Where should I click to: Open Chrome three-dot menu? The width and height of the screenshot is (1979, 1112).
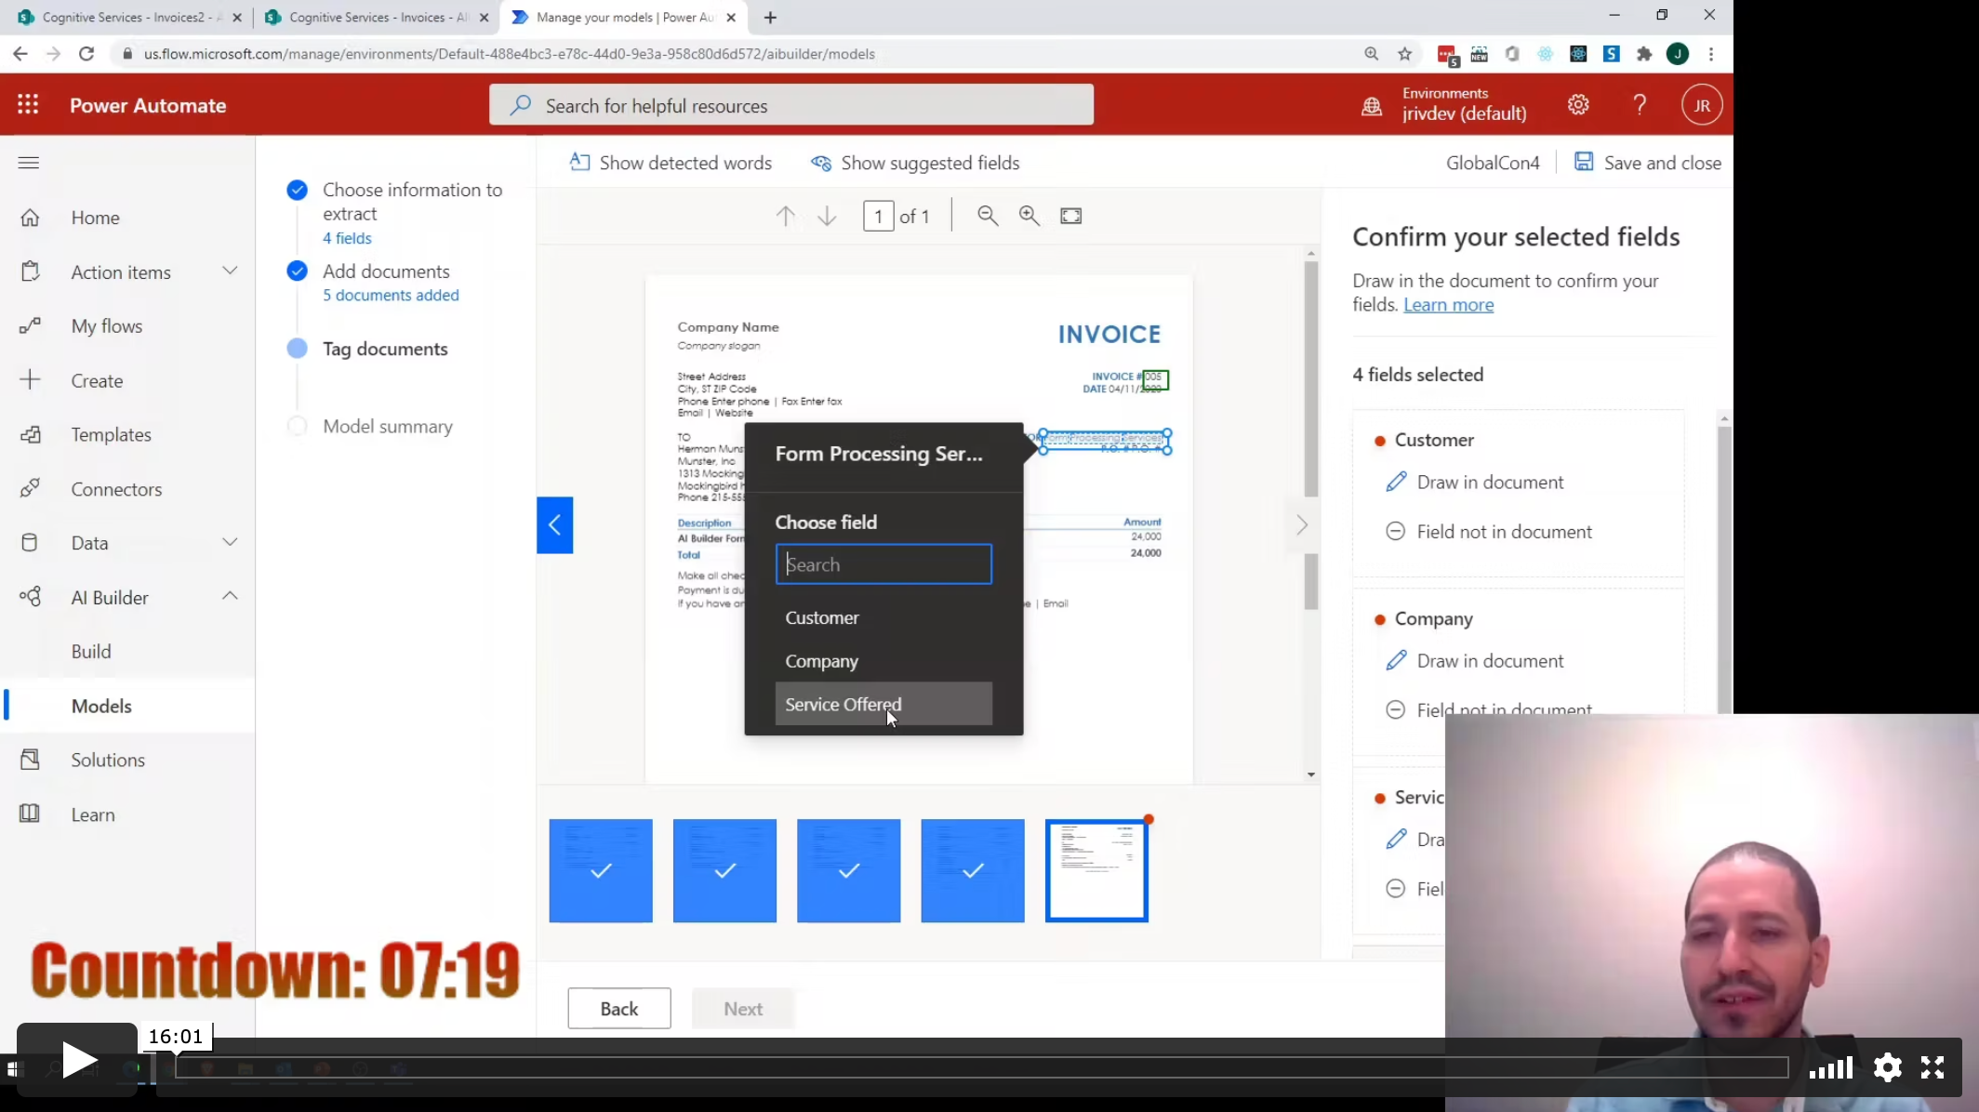pyautogui.click(x=1711, y=54)
